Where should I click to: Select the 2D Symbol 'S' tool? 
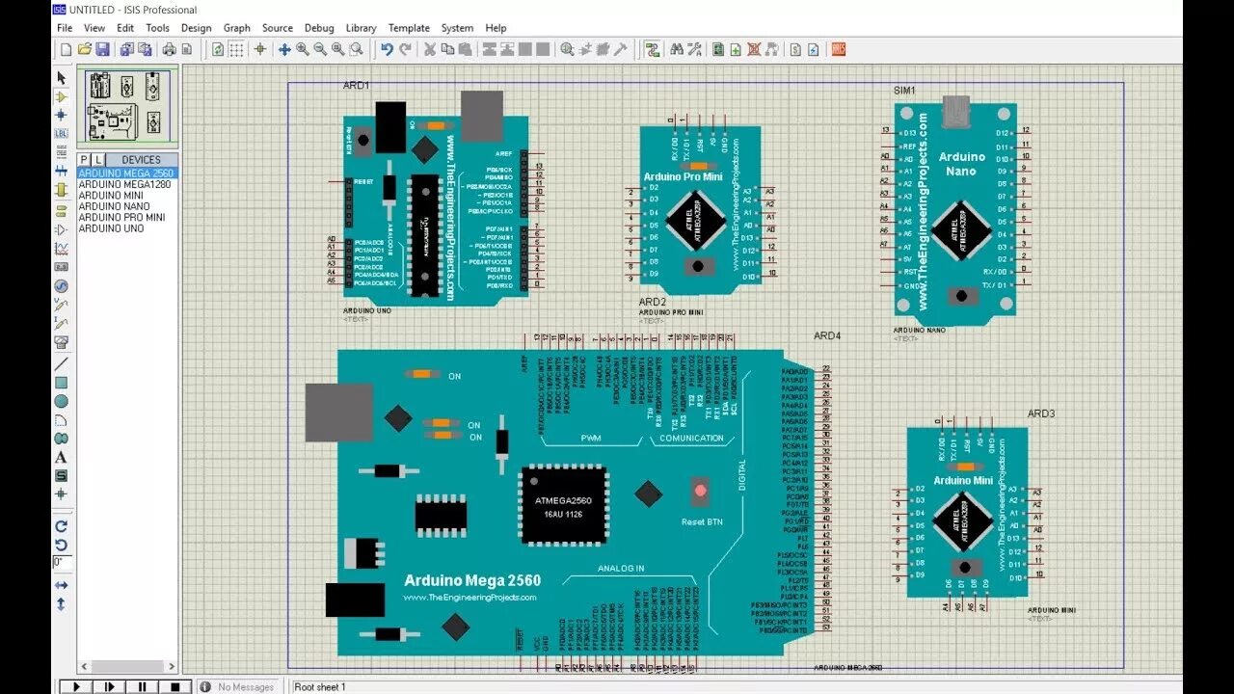[x=62, y=475]
